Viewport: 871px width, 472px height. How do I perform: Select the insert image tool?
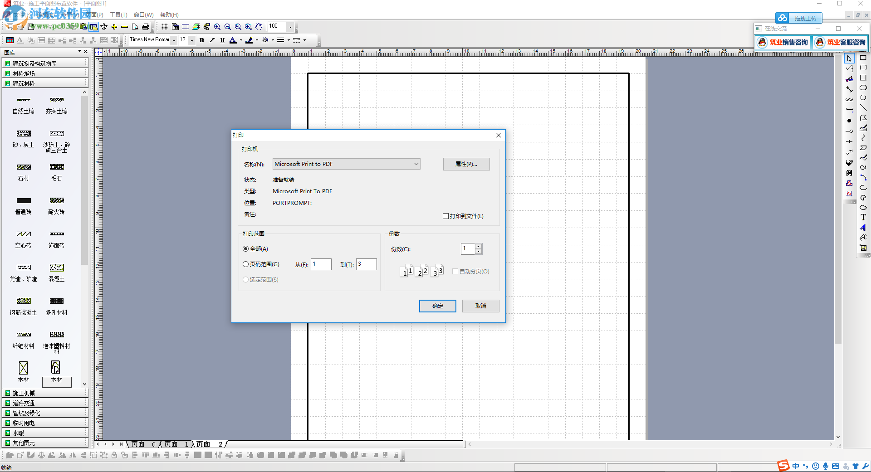click(x=863, y=248)
